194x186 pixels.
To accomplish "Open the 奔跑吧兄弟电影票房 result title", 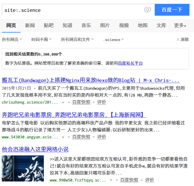I will (74, 115).
